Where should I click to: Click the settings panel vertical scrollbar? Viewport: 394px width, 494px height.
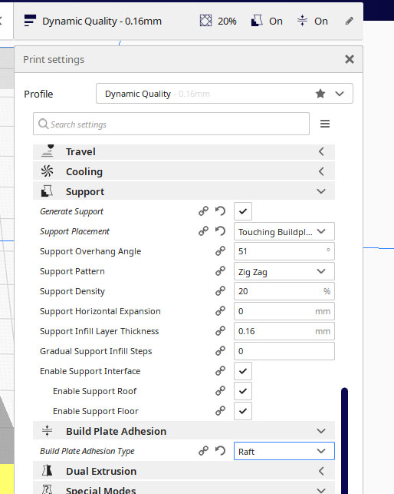(345, 441)
